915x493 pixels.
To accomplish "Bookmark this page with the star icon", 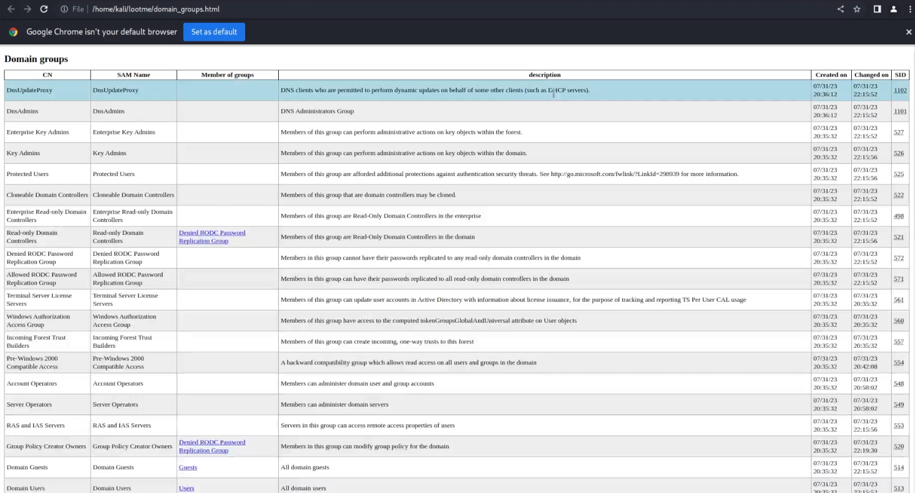I will [857, 9].
